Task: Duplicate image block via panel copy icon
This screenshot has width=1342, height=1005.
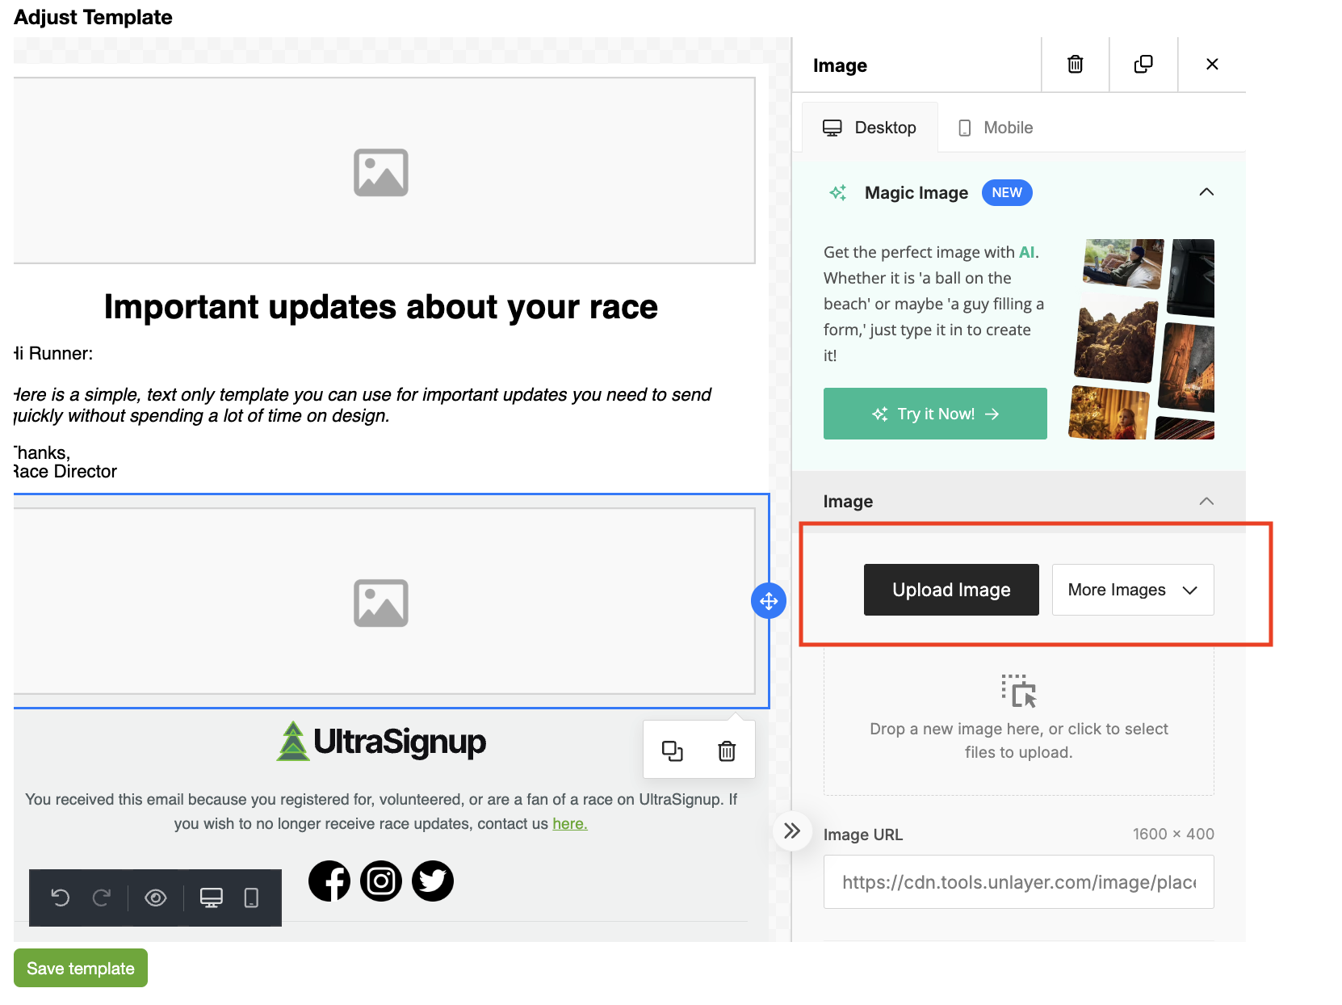Action: (x=1143, y=65)
